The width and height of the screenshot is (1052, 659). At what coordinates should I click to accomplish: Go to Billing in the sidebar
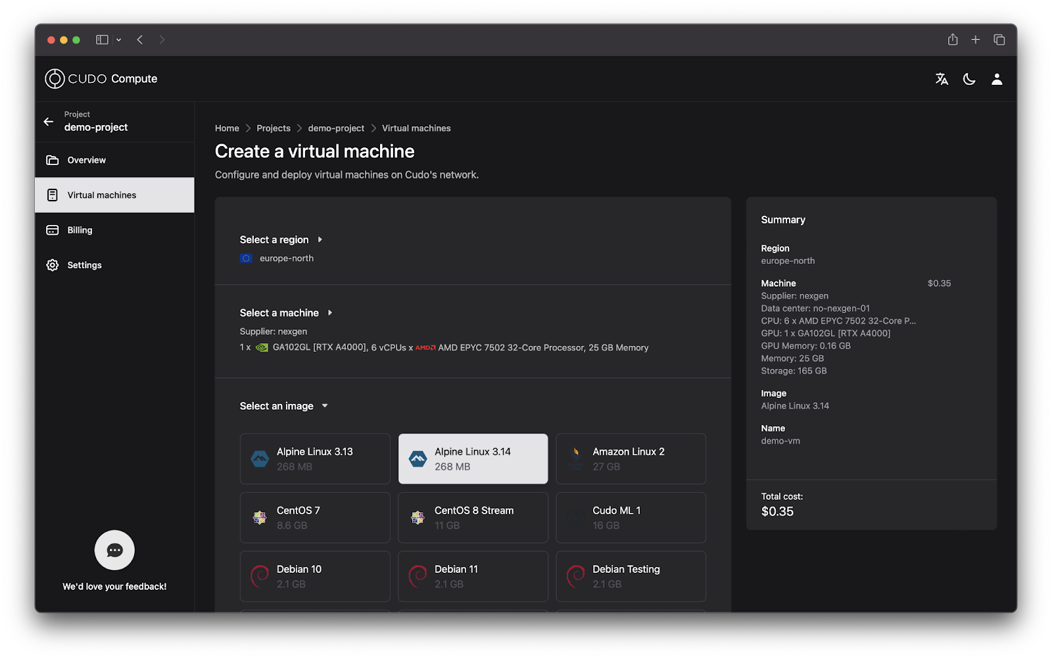coord(80,230)
